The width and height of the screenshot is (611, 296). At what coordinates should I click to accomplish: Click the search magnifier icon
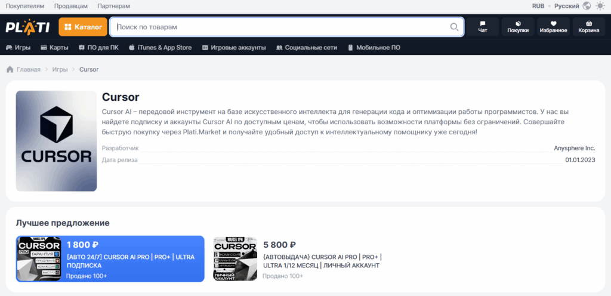click(454, 27)
